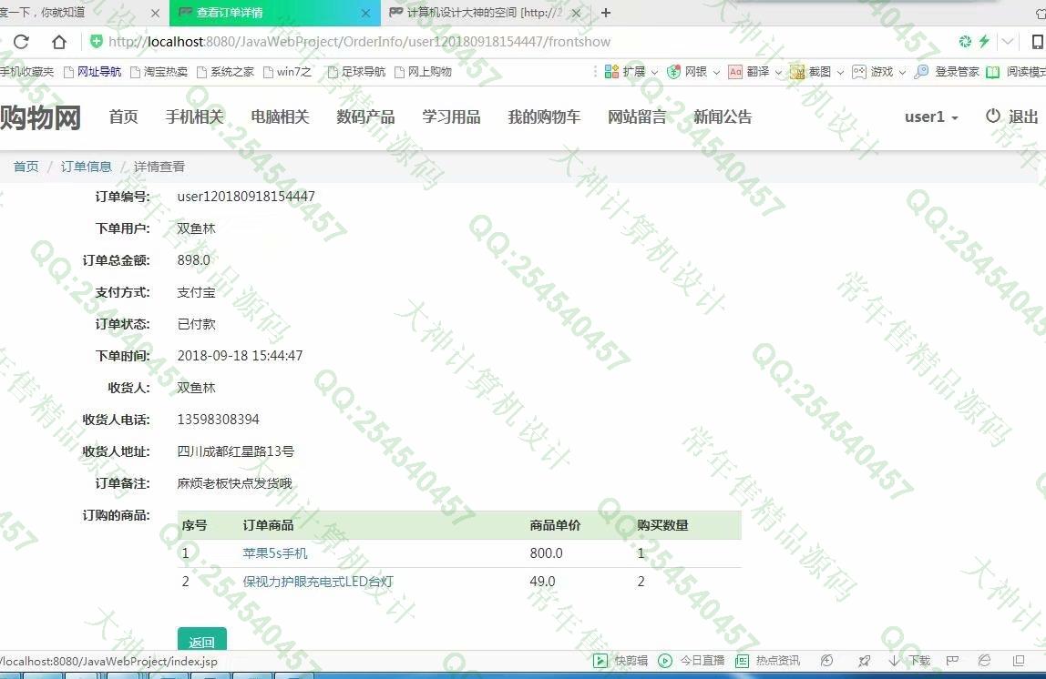Expand the 翻译 dropdown arrow
Viewport: 1046px width, 679px height.
click(778, 72)
